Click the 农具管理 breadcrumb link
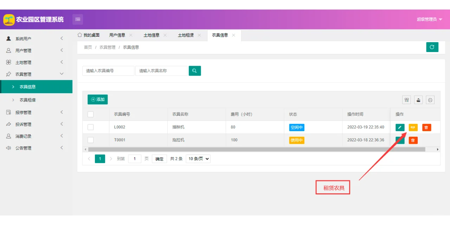450x225 pixels. point(107,47)
